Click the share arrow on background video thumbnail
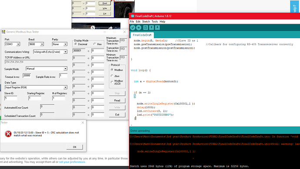This screenshot has width=300, height=169. (110, 28)
